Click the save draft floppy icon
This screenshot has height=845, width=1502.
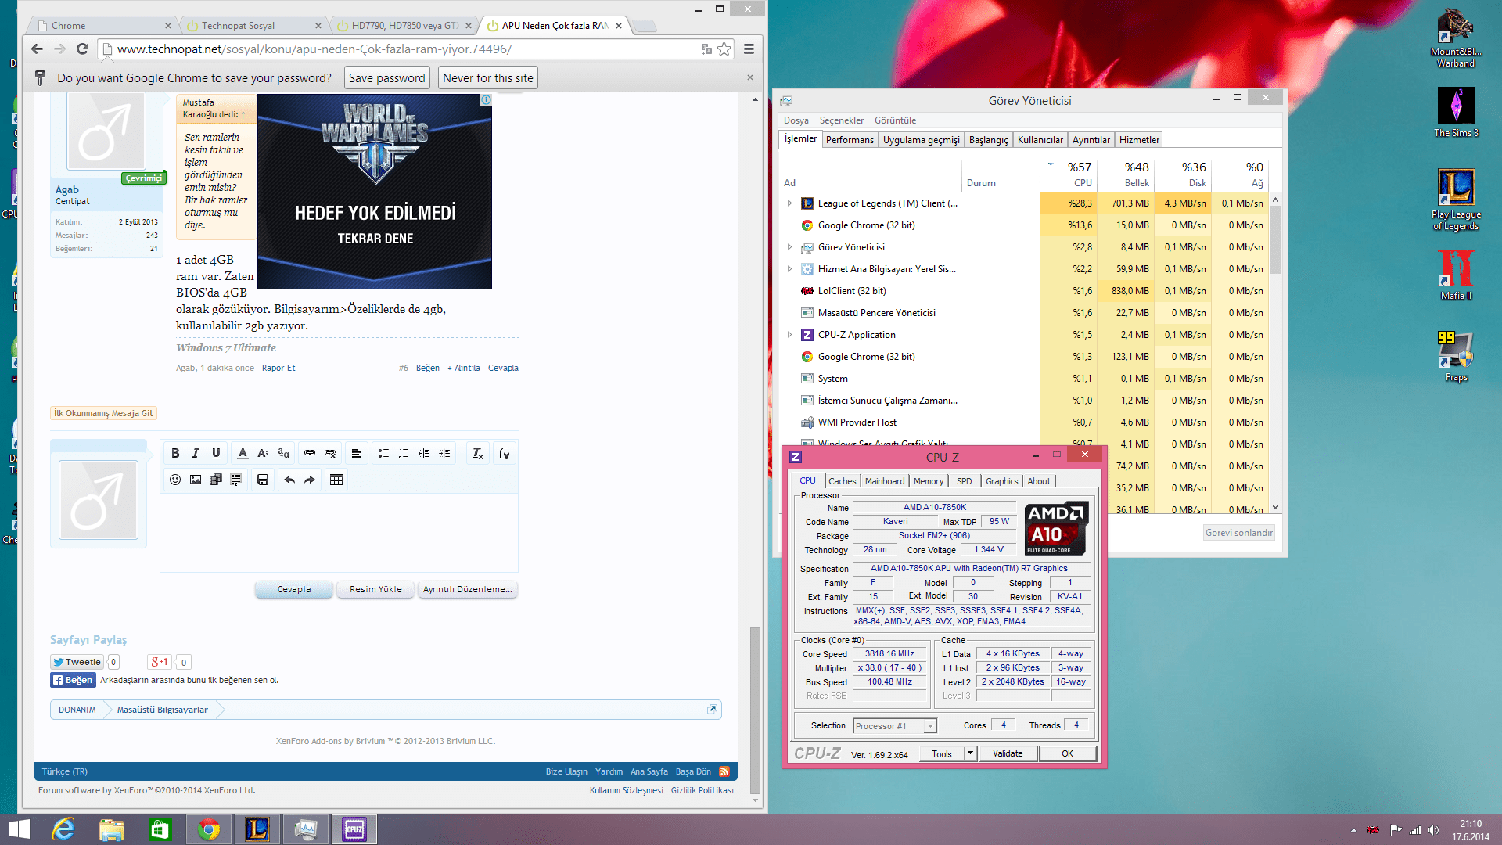click(x=263, y=480)
